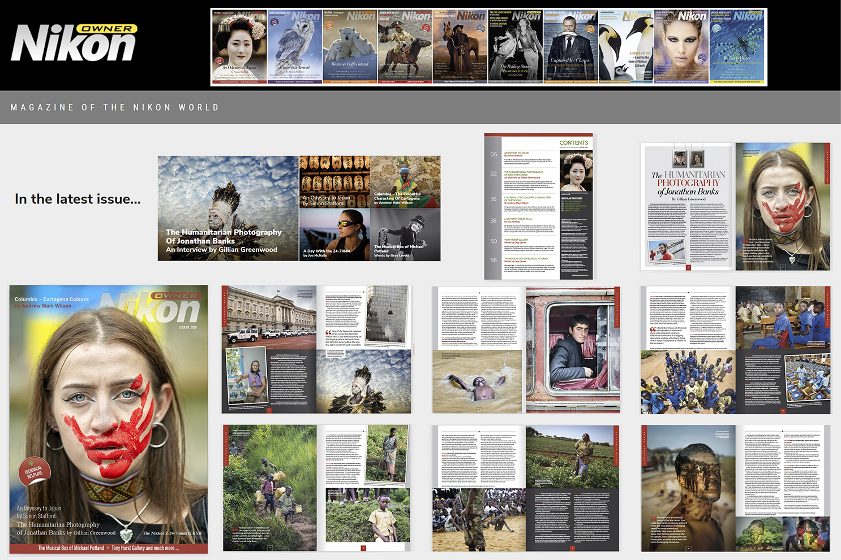841x560 pixels.
Task: Click 'A Day With the 24-70MM' tile
Action: click(334, 235)
